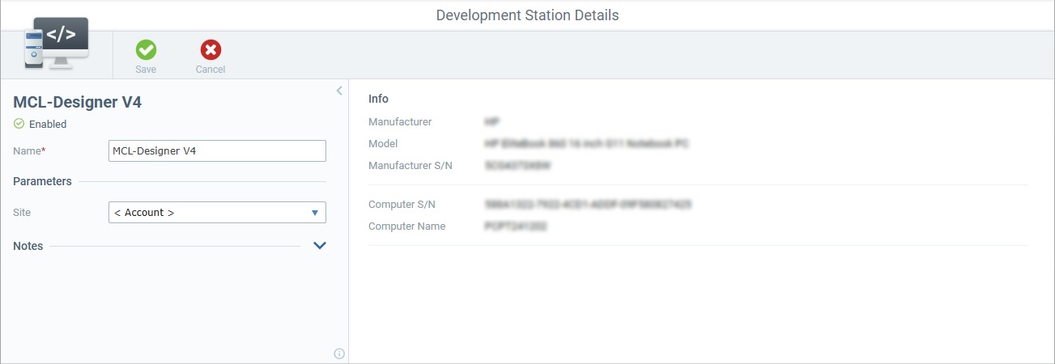Click the Site field label
The image size is (1055, 364).
click(22, 213)
